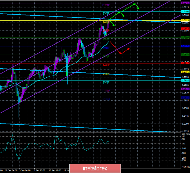Click the red 1.3062 price tag
This screenshot has height=173, width=190.
[185, 29]
